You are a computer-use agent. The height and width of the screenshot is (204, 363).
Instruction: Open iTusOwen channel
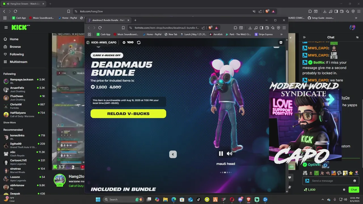pos(24,98)
